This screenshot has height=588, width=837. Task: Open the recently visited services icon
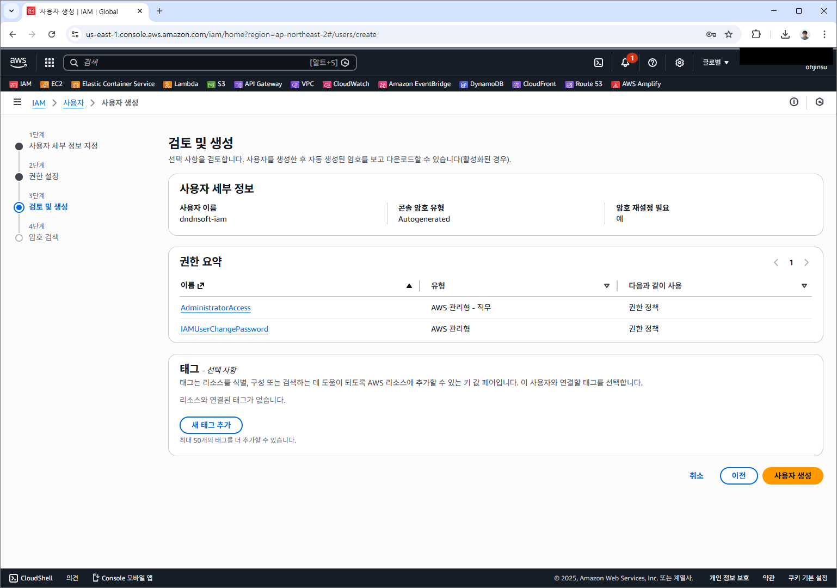tap(820, 102)
